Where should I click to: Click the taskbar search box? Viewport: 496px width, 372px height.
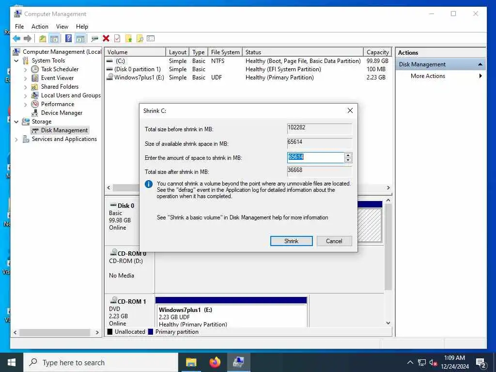(x=101, y=362)
